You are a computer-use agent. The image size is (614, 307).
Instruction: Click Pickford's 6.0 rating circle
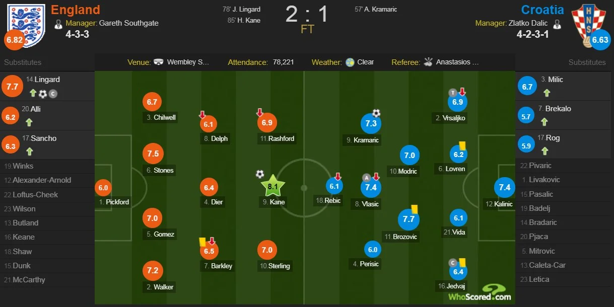(103, 188)
